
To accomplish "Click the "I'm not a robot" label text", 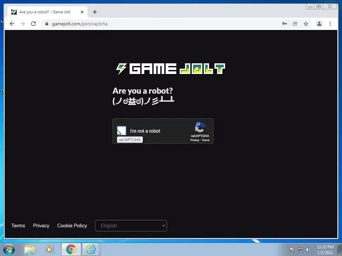I will [145, 131].
